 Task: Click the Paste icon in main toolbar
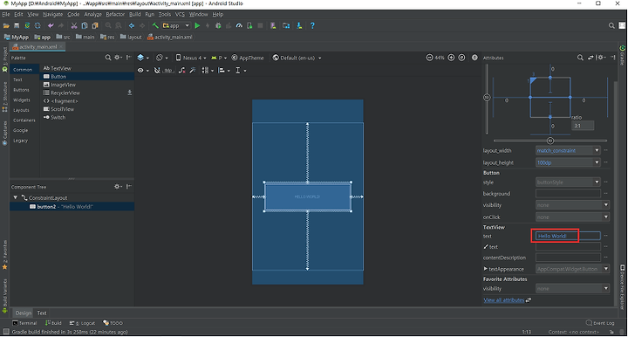point(95,25)
